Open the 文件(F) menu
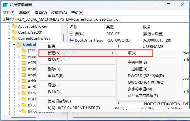 8,13
